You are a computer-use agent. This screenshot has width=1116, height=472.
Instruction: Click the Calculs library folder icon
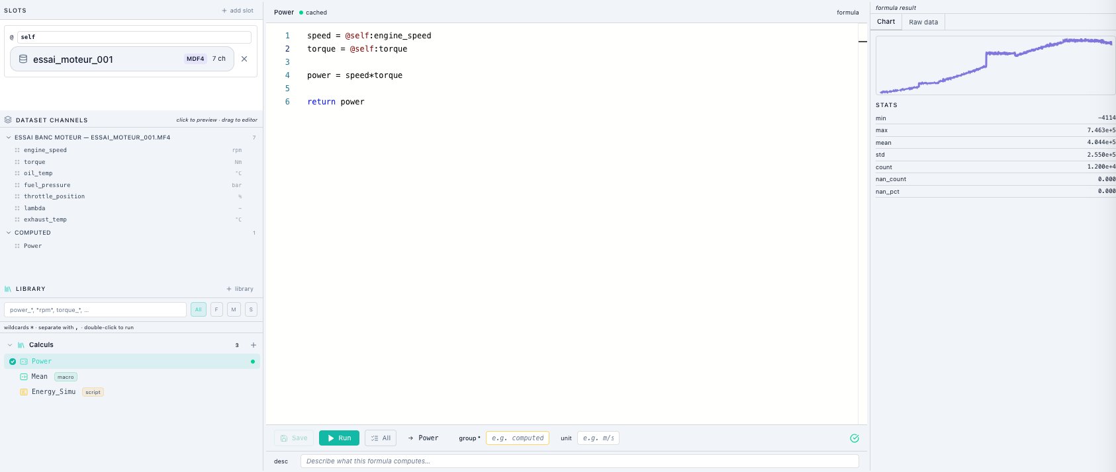coord(21,345)
